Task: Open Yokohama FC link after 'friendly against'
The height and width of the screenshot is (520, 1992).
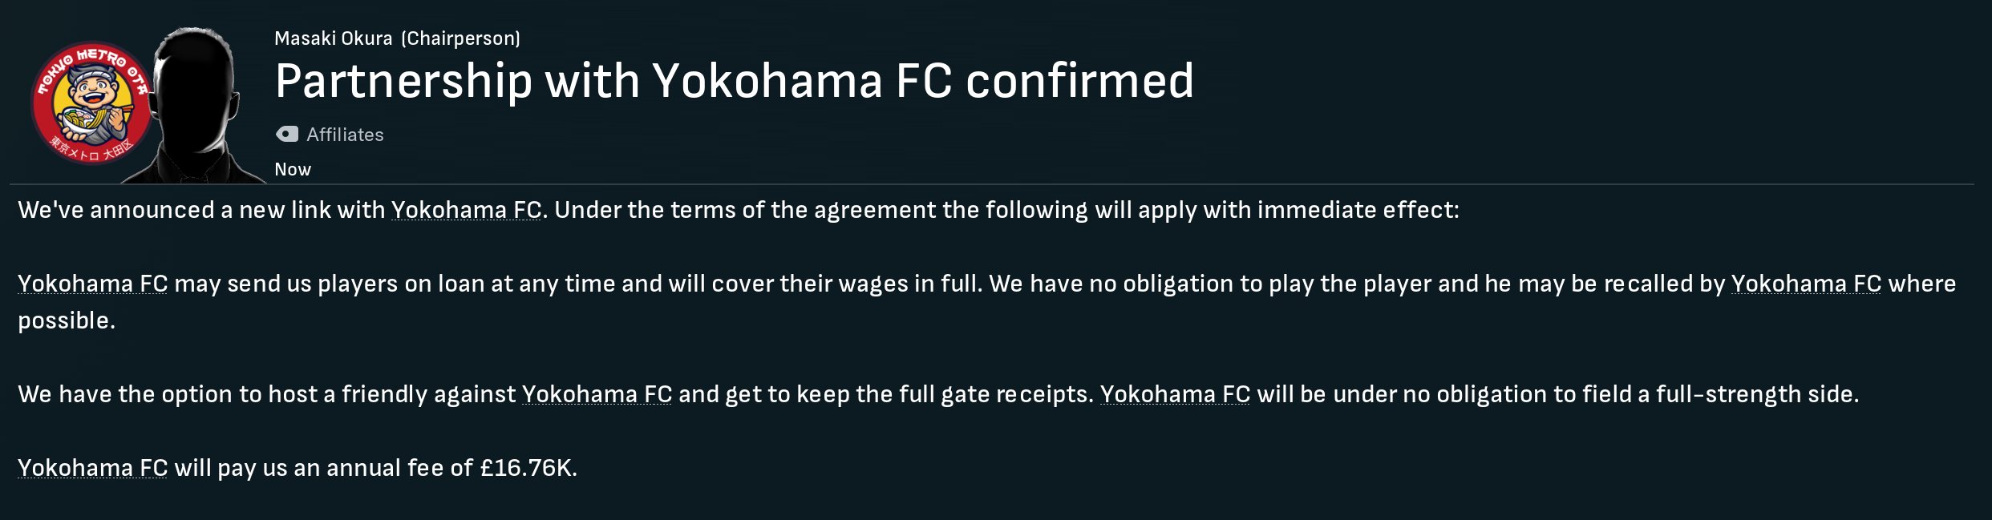Action: click(597, 394)
